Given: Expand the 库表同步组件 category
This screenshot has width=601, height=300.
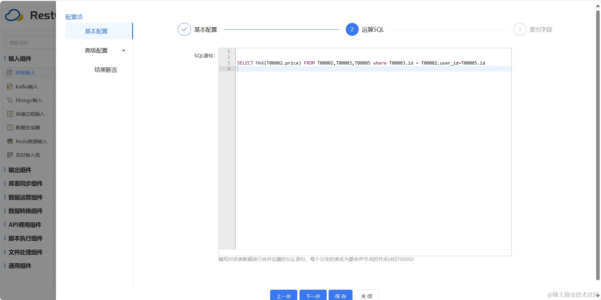Looking at the screenshot, I should click(26, 184).
